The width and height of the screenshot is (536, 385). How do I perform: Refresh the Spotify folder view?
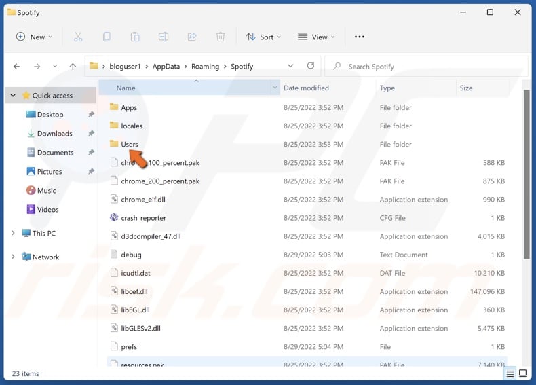pyautogui.click(x=310, y=66)
